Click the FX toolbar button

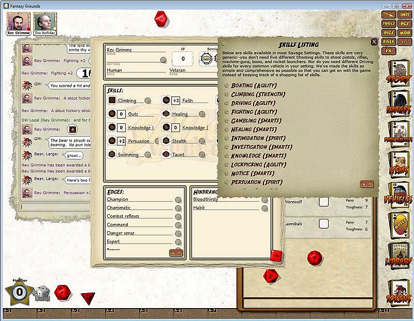click(x=389, y=51)
